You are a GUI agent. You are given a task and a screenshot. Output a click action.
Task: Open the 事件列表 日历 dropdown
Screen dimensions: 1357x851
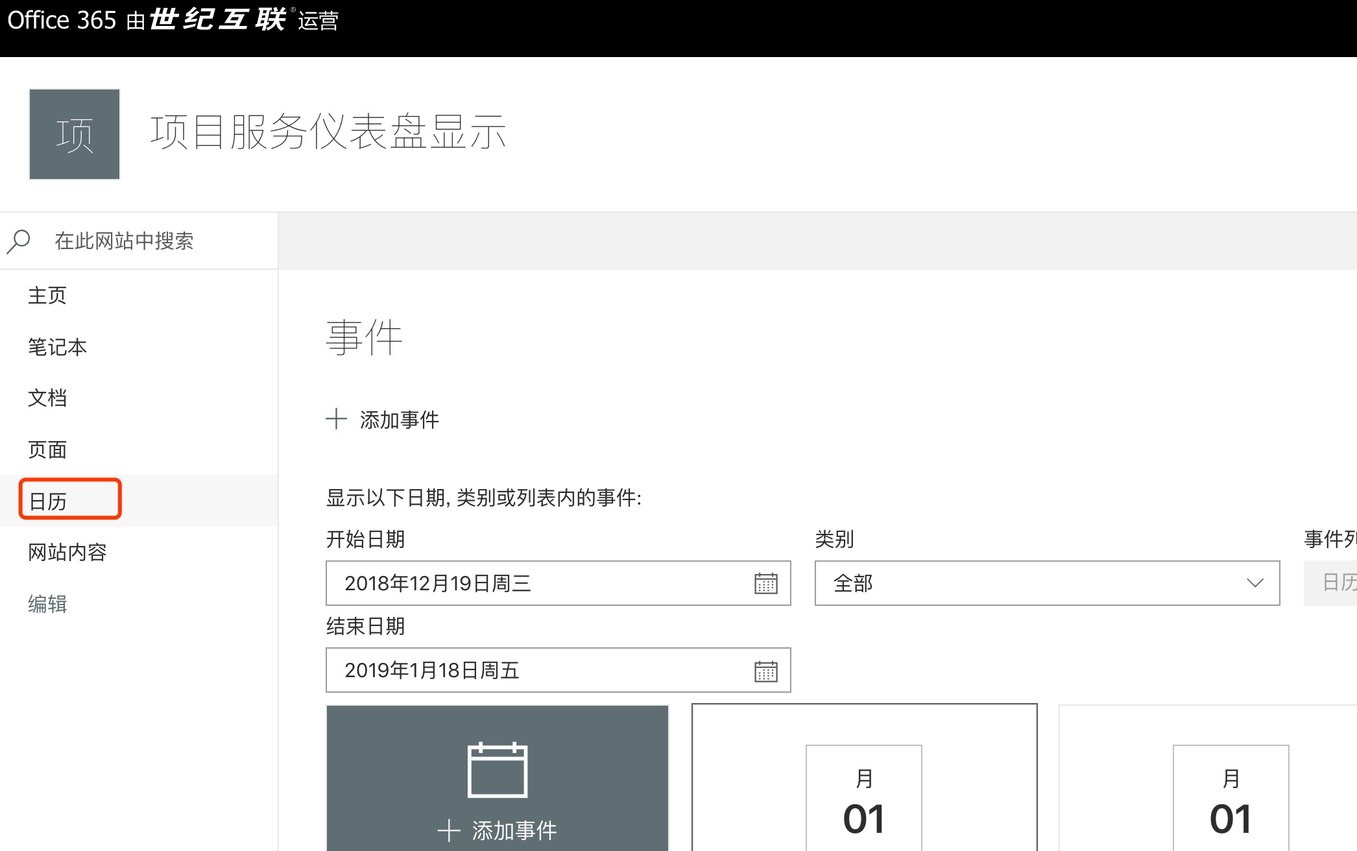click(x=1330, y=583)
